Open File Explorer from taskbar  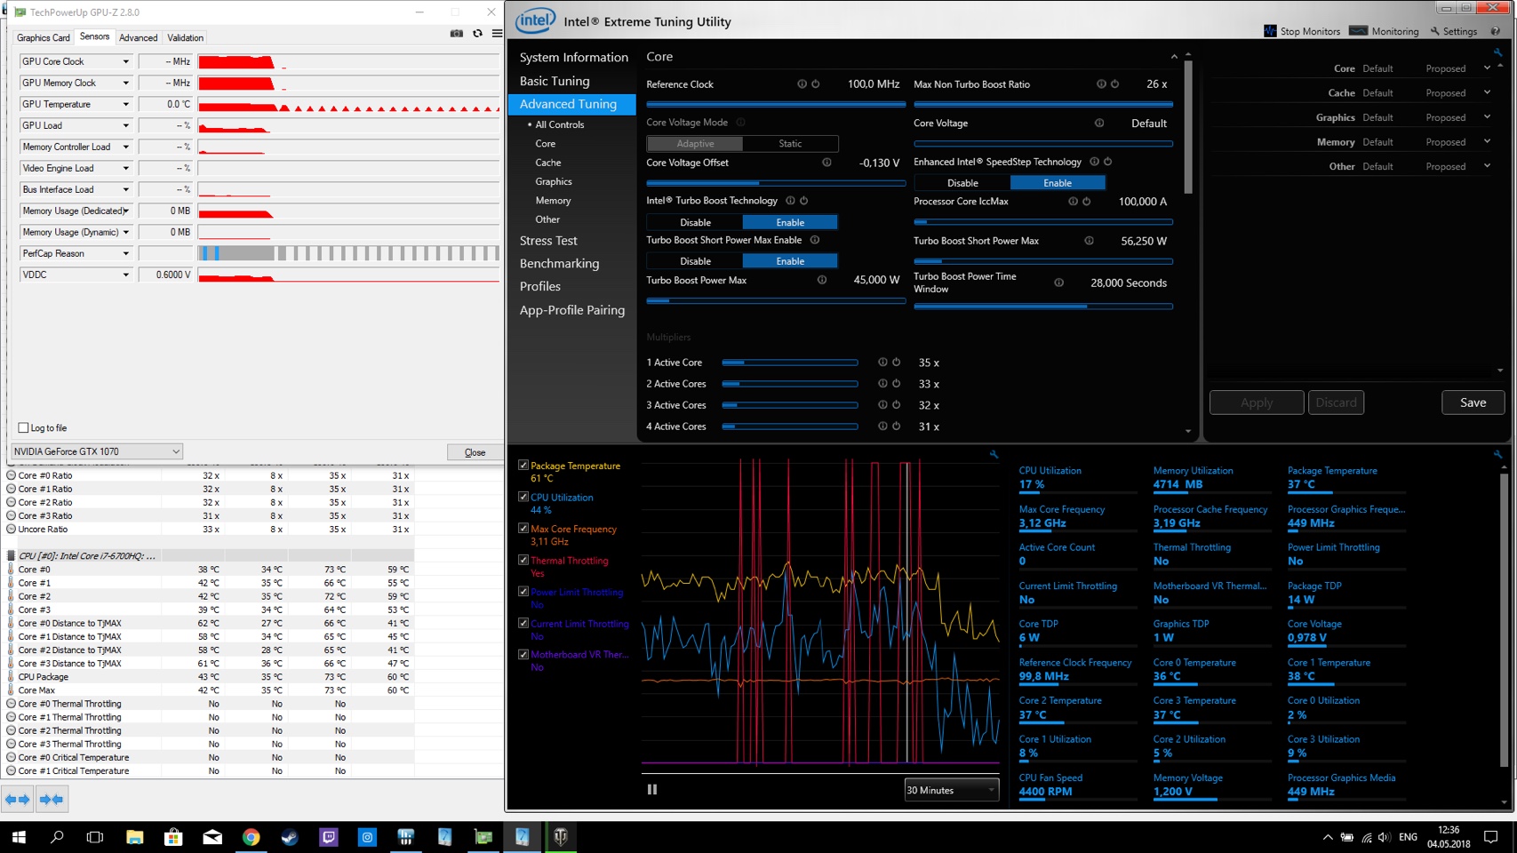point(134,837)
